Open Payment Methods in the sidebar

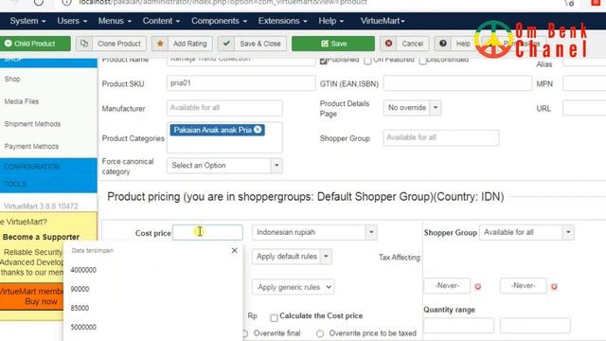31,146
